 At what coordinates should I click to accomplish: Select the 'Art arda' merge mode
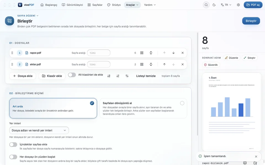point(53,108)
